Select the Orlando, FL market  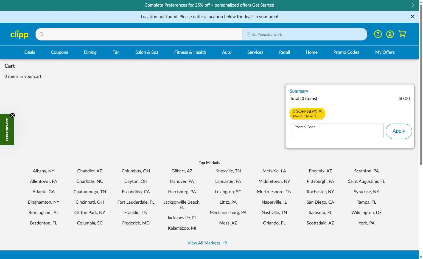(274, 223)
